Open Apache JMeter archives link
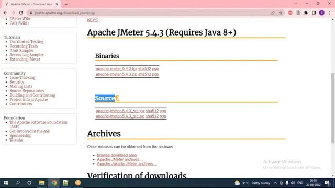Viewport: 335px width, 188px height. (120, 159)
